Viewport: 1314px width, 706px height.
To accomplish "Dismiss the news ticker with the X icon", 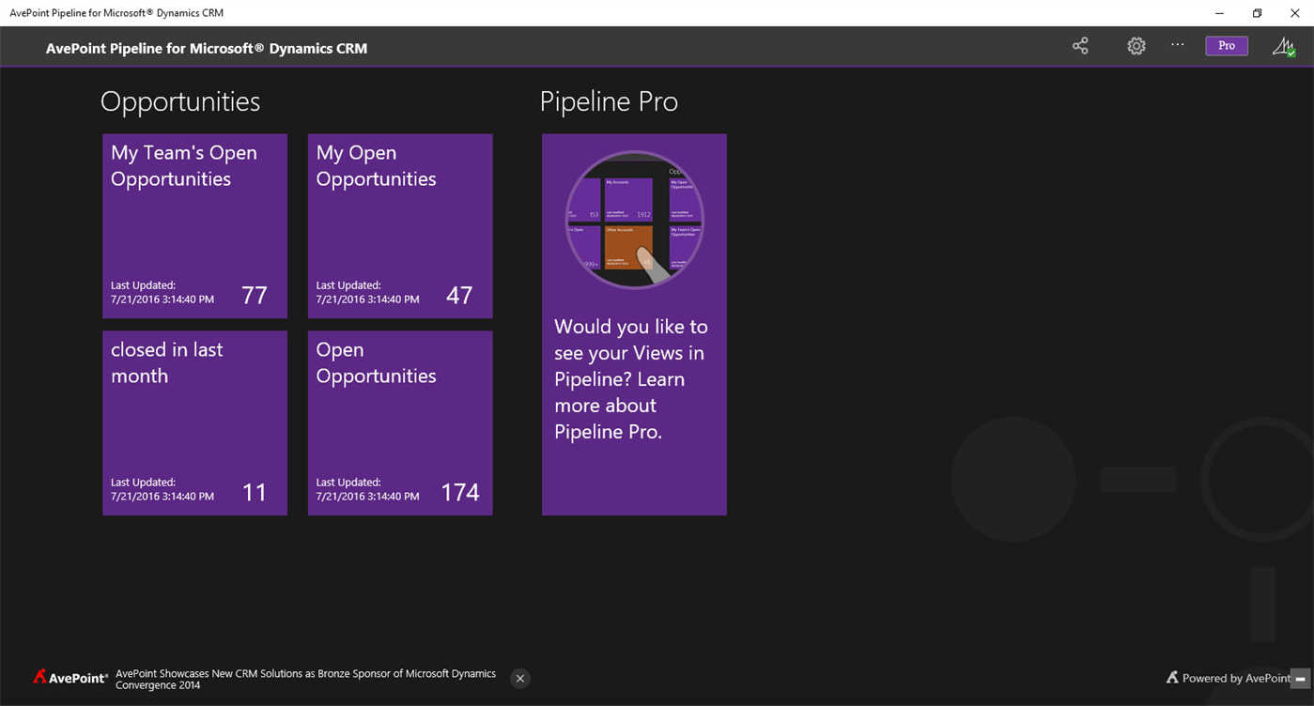I will click(x=519, y=678).
